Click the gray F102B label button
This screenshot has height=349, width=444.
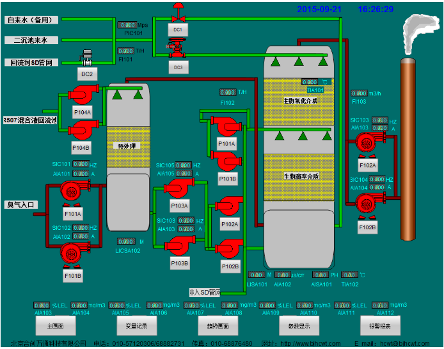[x=367, y=227]
